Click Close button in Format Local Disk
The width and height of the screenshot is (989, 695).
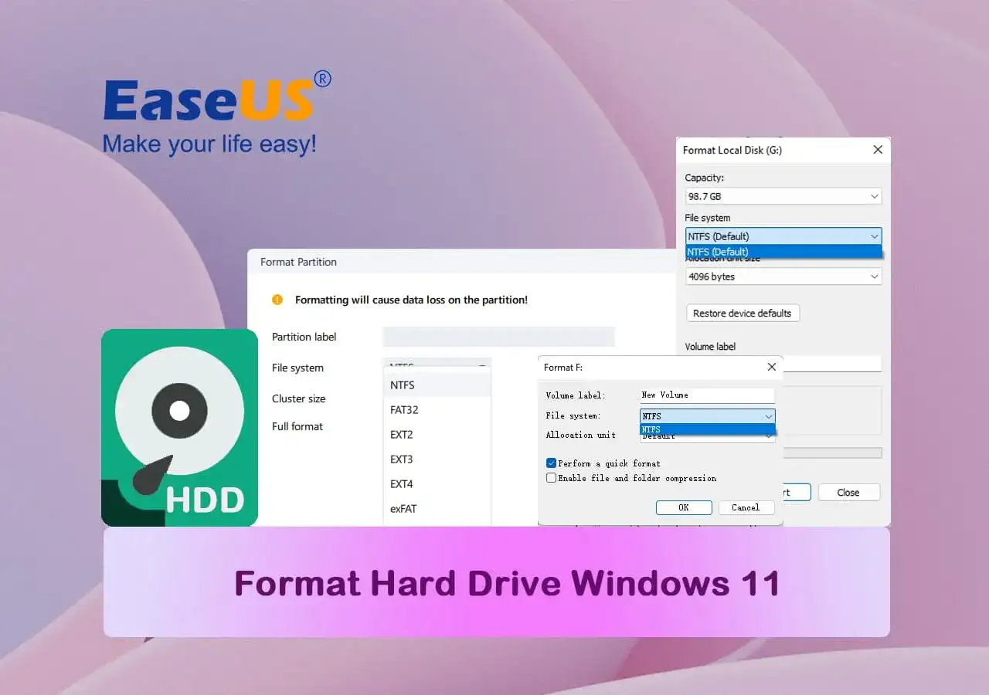point(848,493)
